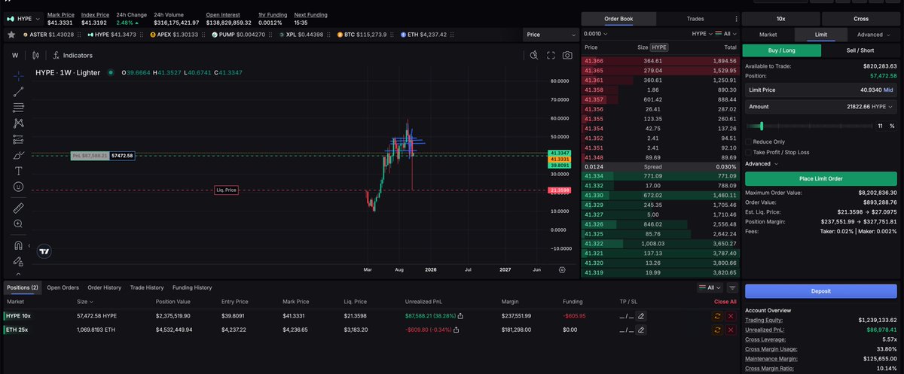Screen dimensions: 904x374
Task: Edit TP/SL for HYPE position
Action: pos(641,315)
